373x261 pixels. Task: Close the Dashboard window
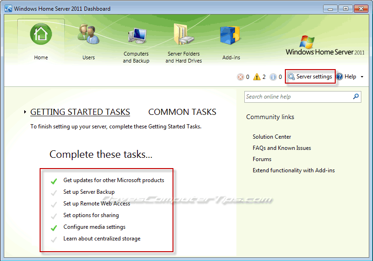[361, 9]
